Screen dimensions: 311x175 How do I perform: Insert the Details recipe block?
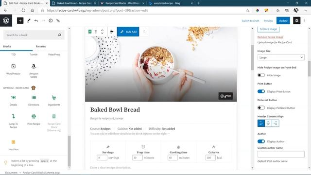[13, 100]
